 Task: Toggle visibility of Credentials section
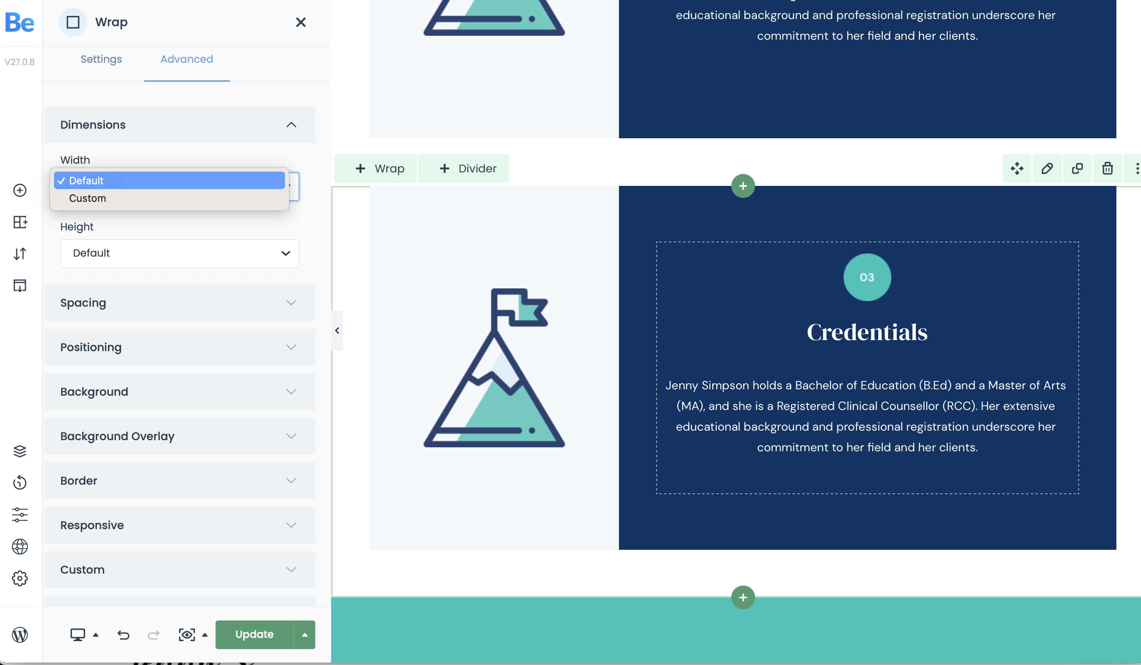[1135, 167]
